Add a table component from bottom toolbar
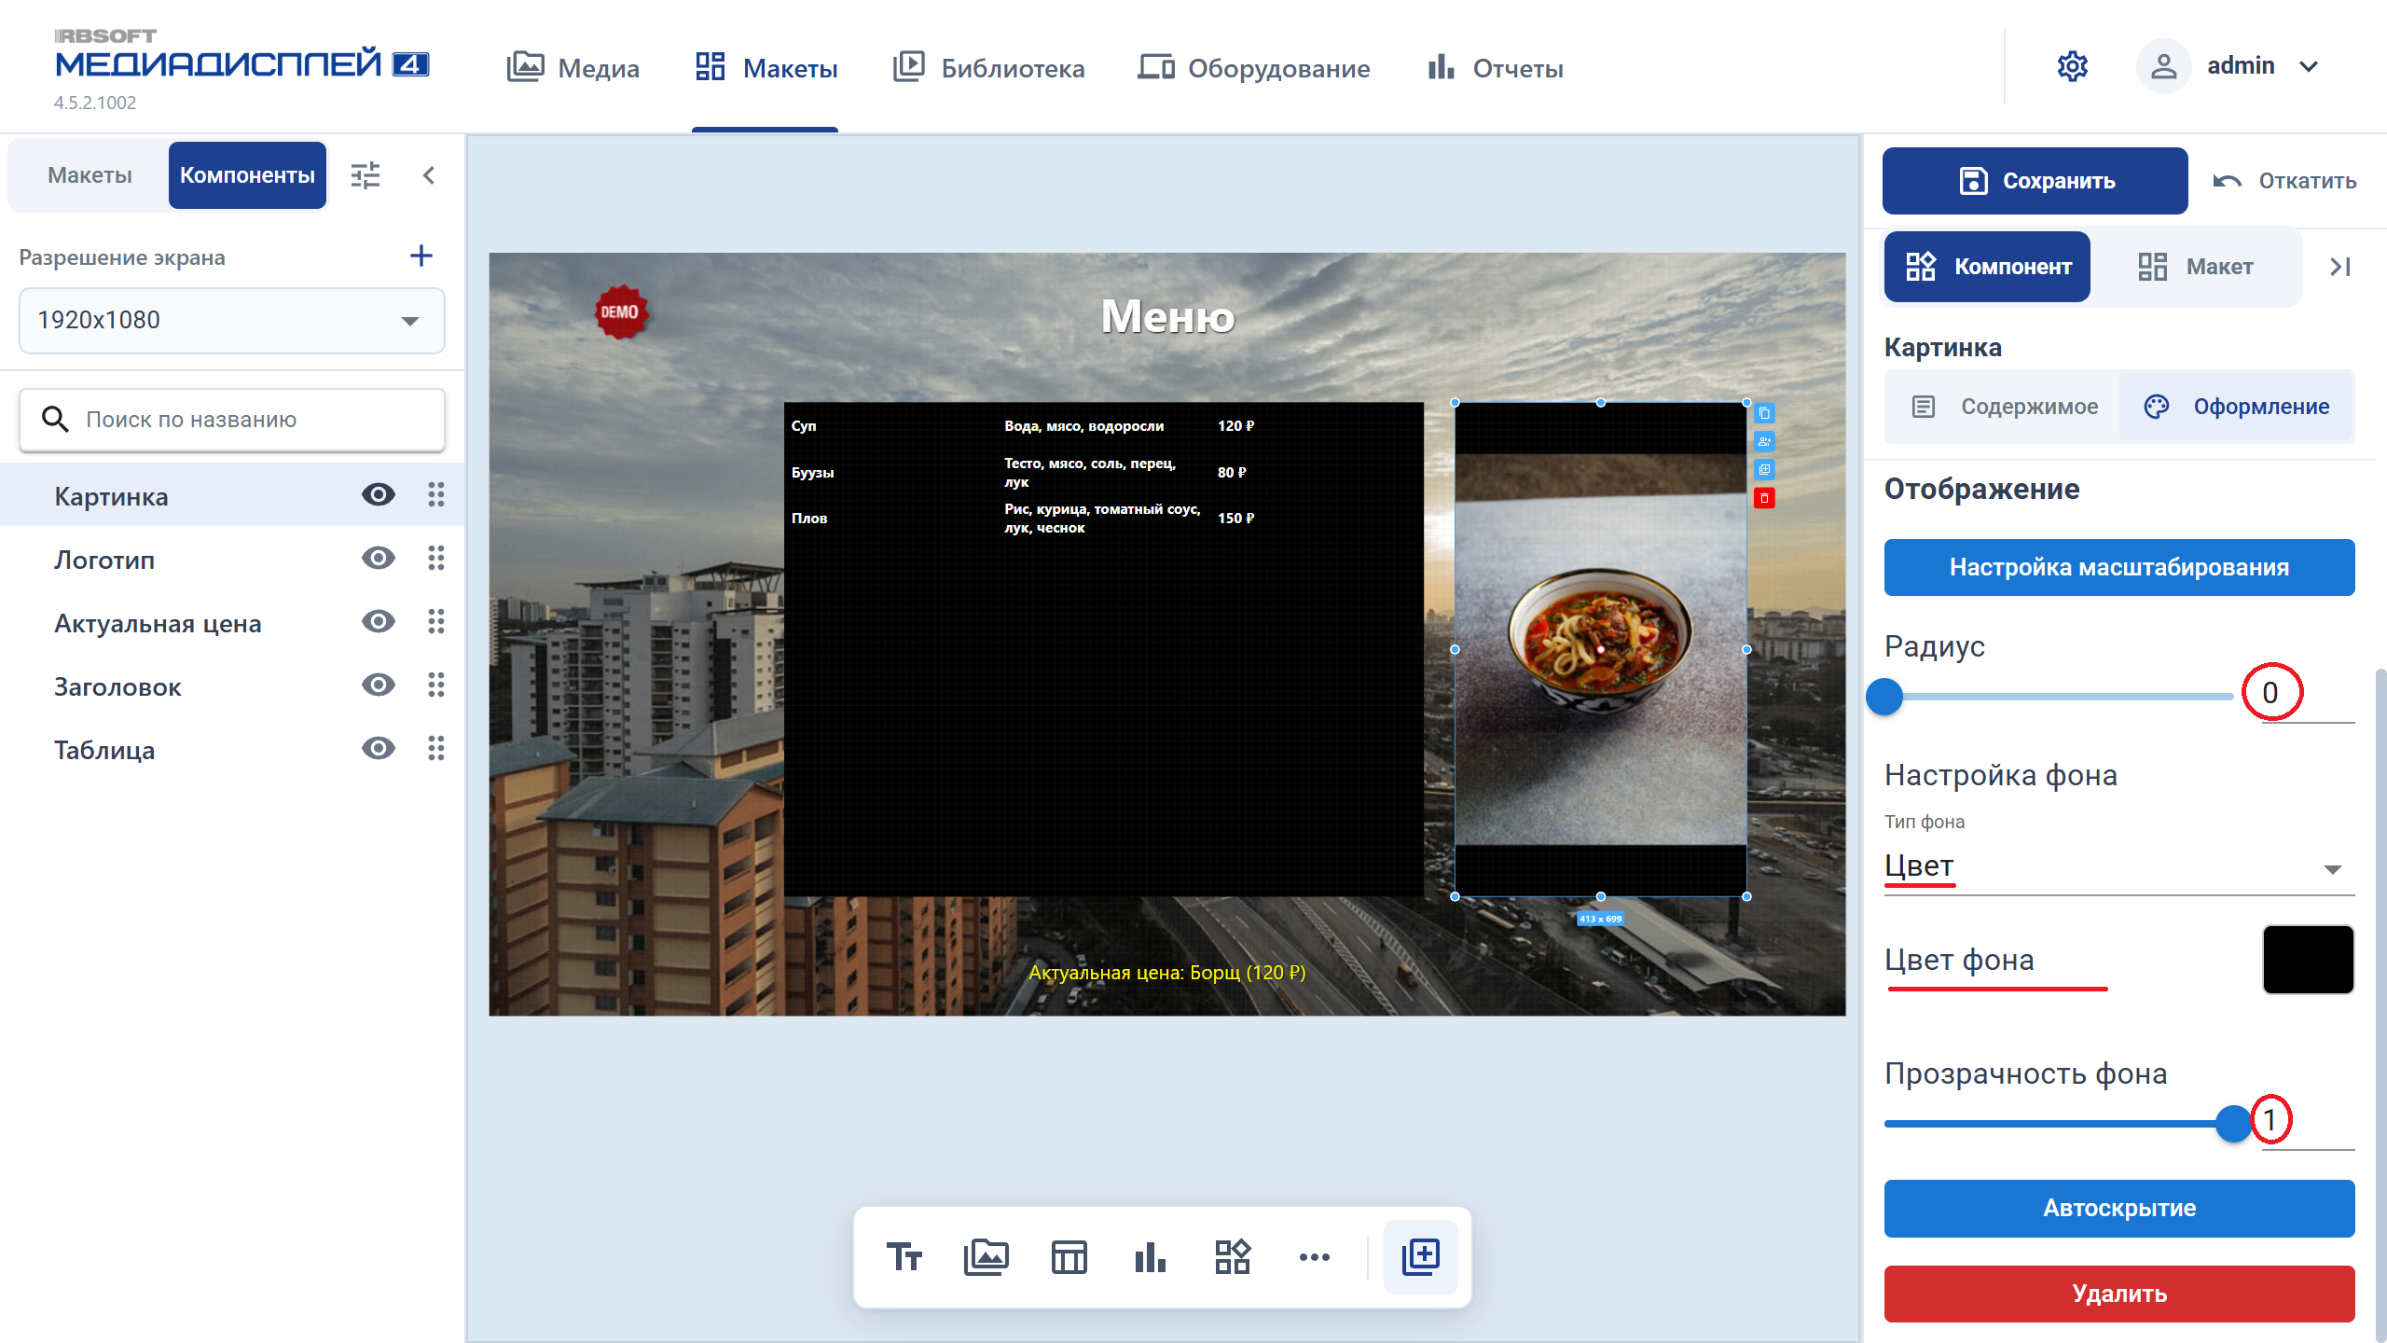 [x=1069, y=1257]
